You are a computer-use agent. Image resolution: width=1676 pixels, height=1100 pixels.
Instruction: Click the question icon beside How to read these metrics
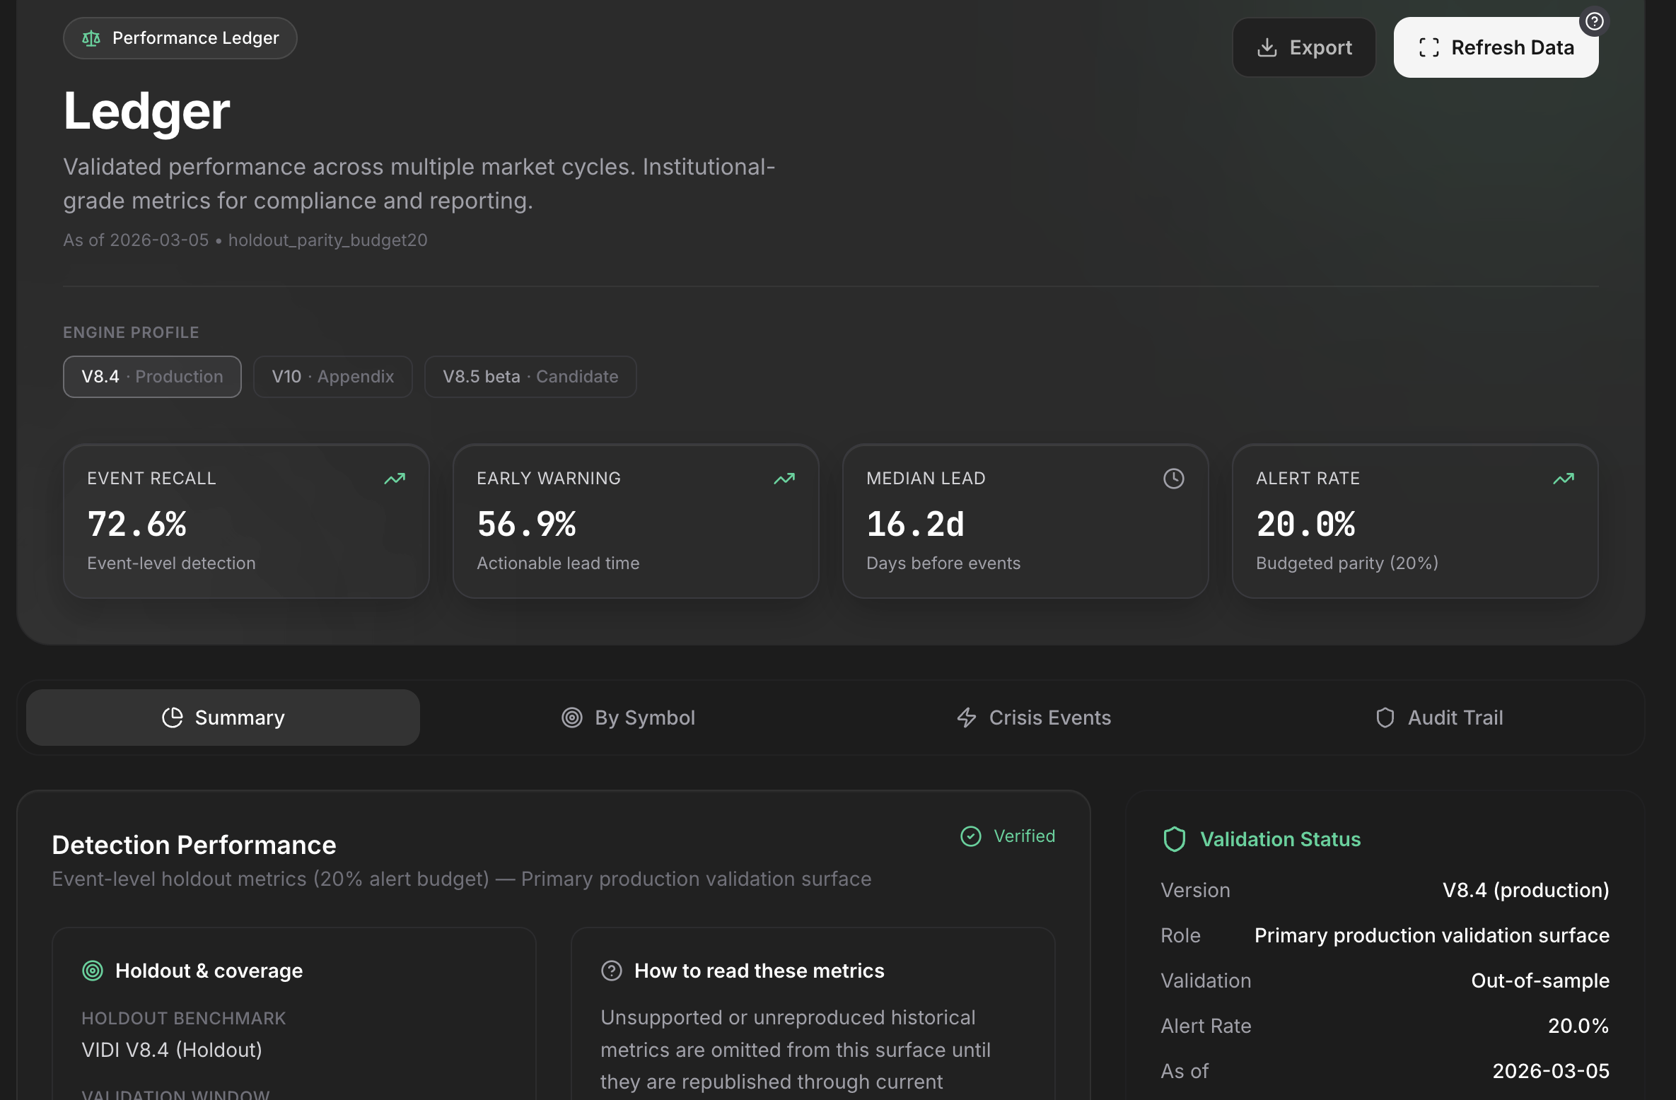(611, 971)
